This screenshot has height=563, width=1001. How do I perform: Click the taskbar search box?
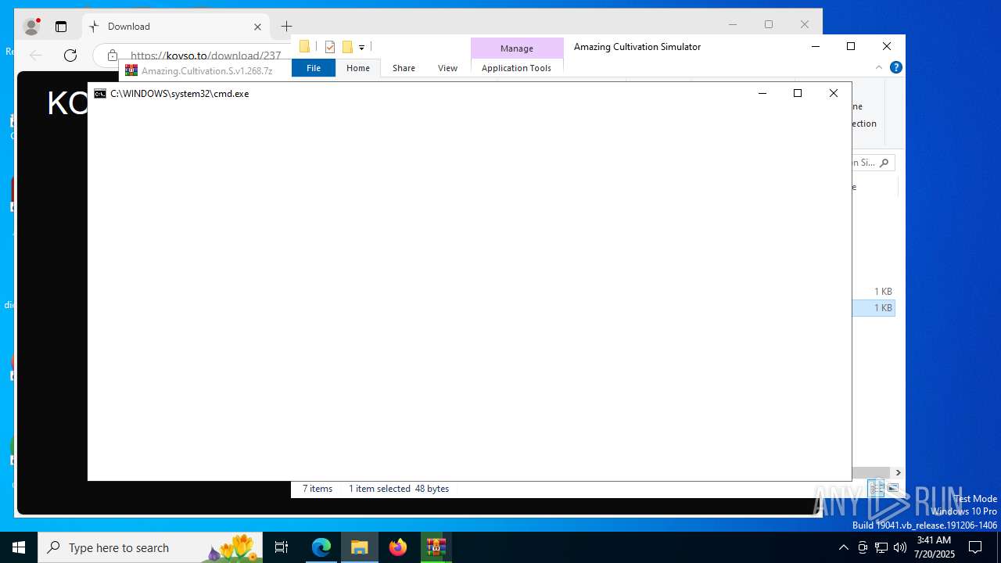click(151, 547)
